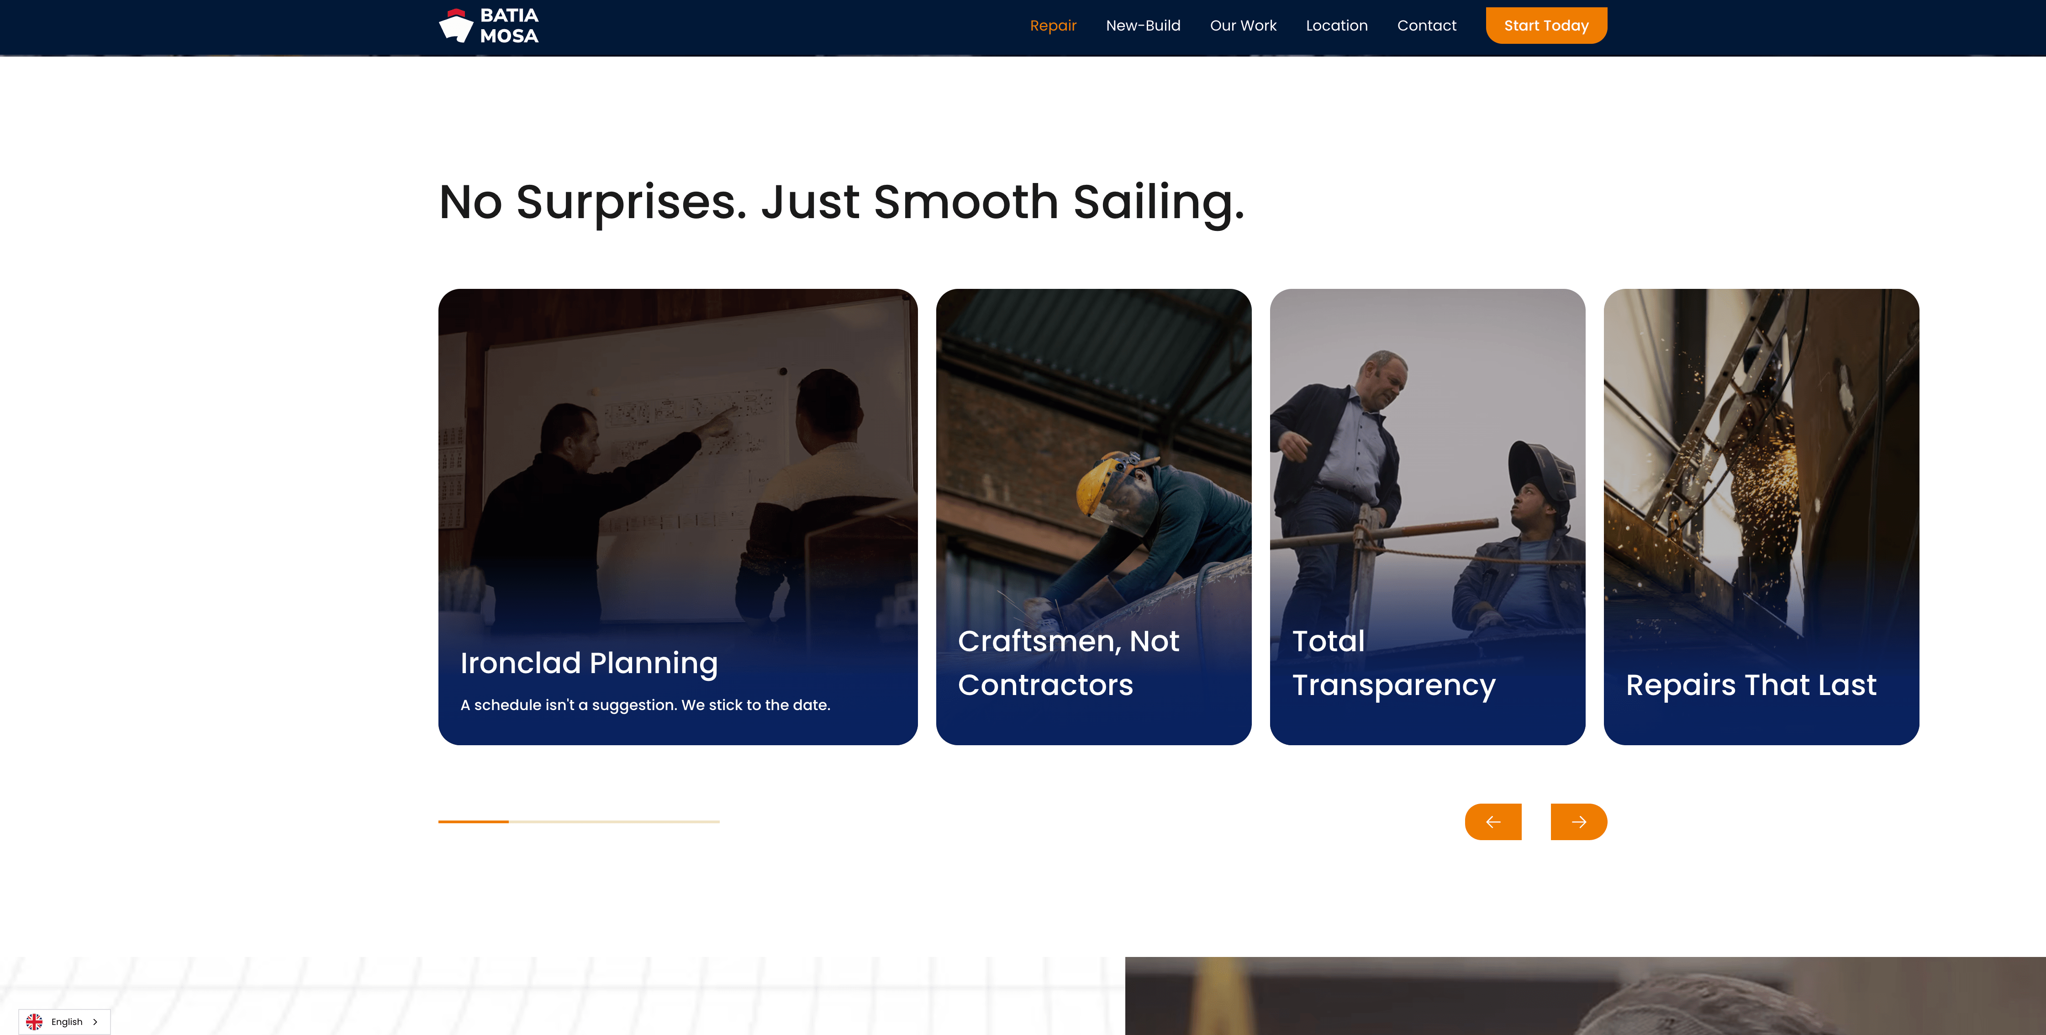Viewport: 2046px width, 1035px height.
Task: Click the welding image below the carousel
Action: (x=1585, y=995)
